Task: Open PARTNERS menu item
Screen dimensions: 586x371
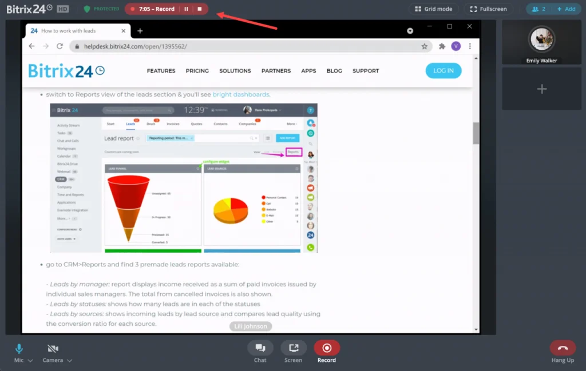Action: [276, 71]
